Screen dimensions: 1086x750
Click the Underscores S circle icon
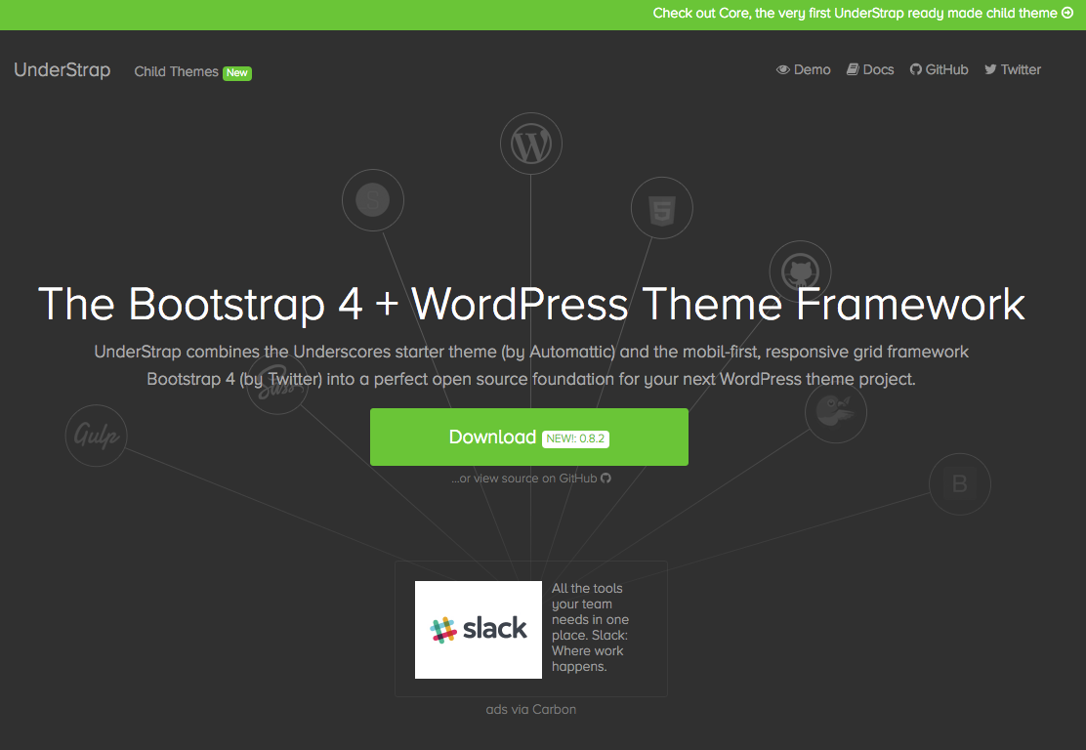click(373, 200)
